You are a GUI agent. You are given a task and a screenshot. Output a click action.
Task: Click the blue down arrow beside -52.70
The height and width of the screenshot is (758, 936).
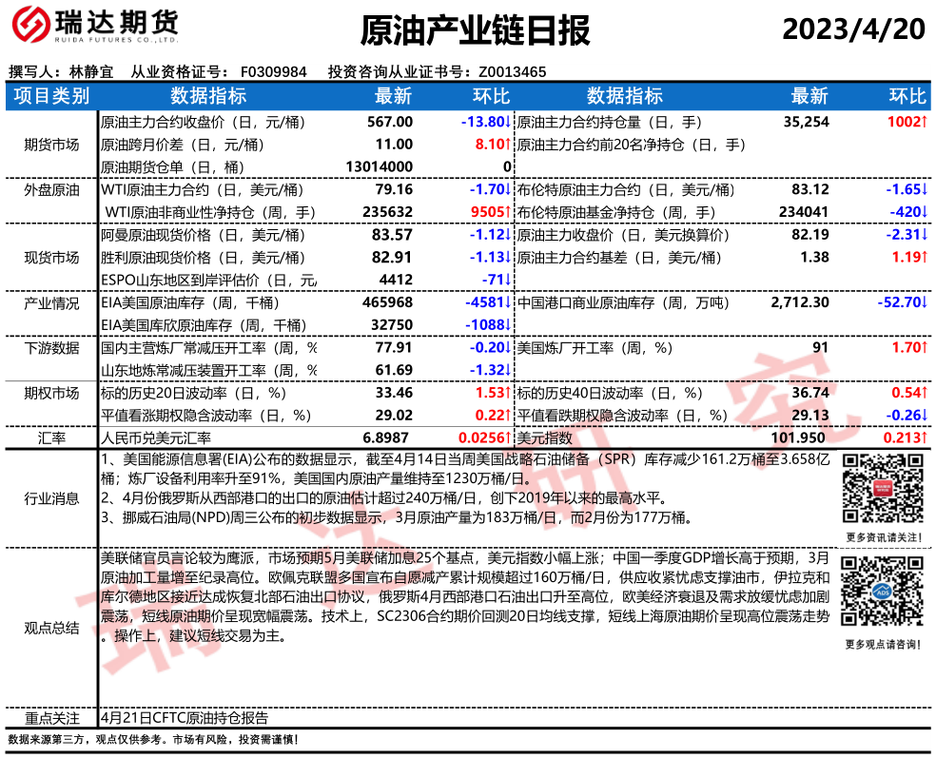[x=925, y=302]
